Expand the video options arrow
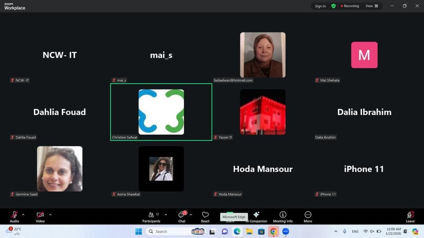The width and height of the screenshot is (424, 238). click(x=50, y=215)
